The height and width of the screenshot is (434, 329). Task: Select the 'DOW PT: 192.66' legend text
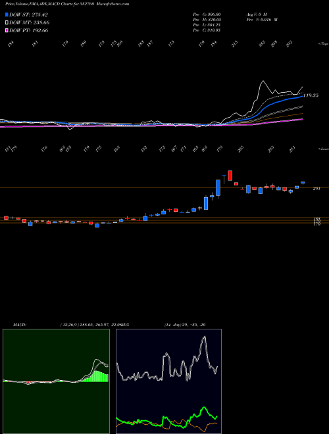click(29, 30)
